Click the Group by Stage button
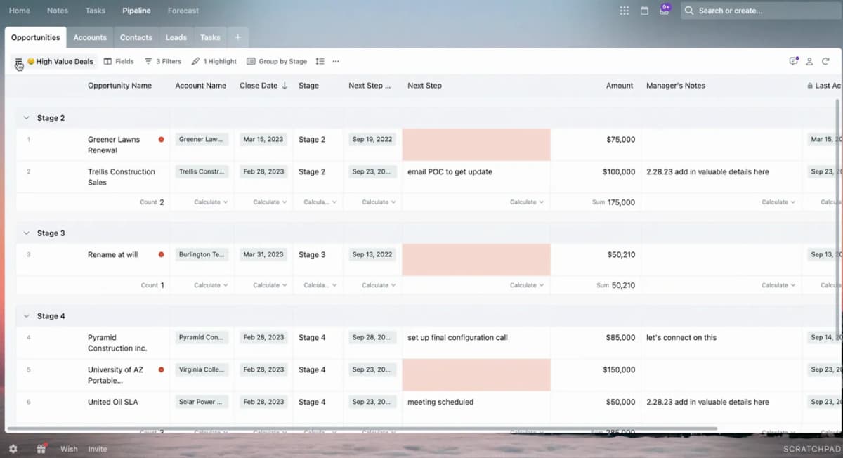The image size is (843, 458). pyautogui.click(x=277, y=61)
